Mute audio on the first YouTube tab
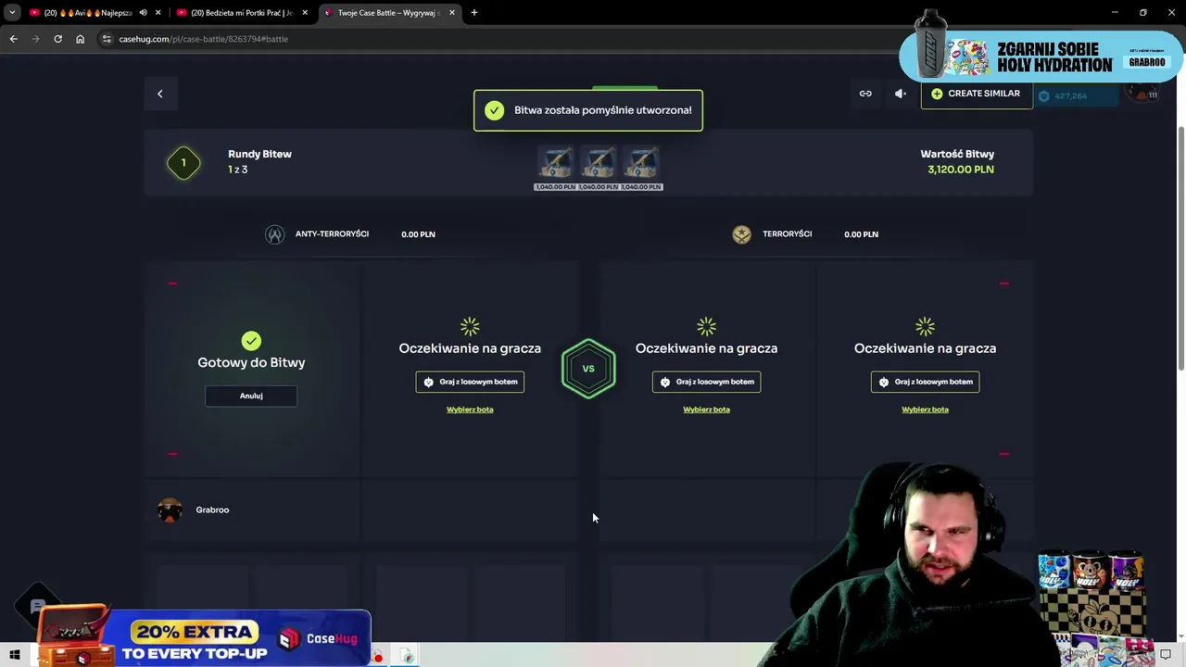The height and width of the screenshot is (667, 1186). point(143,13)
